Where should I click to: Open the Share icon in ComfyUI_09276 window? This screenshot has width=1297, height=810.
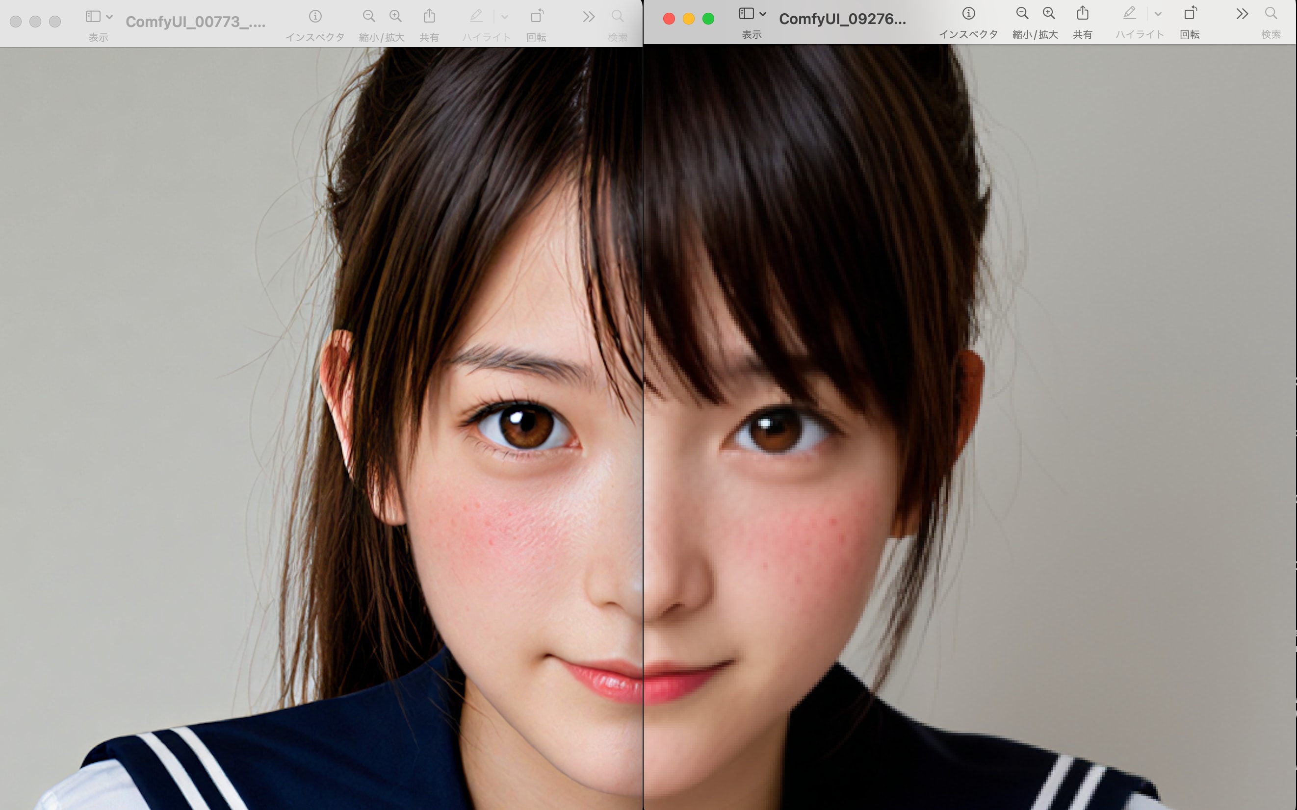1082,13
